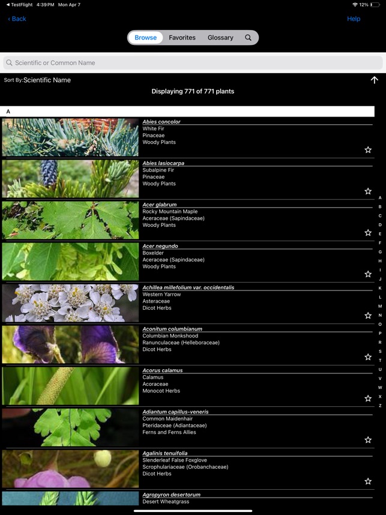Jump to letter L in index
The height and width of the screenshot is (515, 386).
click(x=380, y=297)
